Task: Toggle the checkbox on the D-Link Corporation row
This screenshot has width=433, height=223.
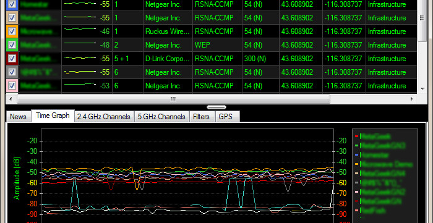Action: (12, 59)
